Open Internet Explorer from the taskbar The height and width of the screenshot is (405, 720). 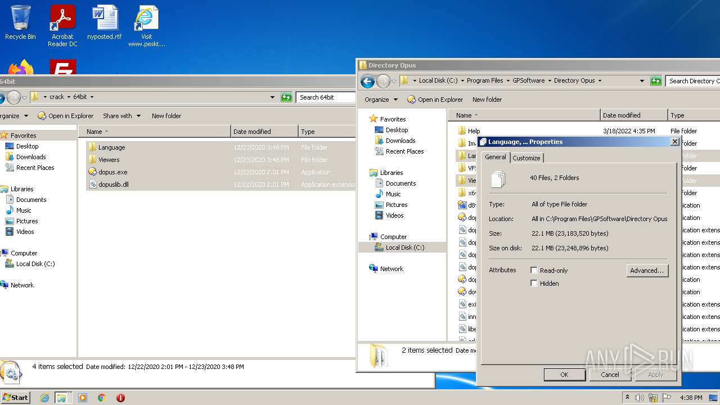[x=44, y=398]
